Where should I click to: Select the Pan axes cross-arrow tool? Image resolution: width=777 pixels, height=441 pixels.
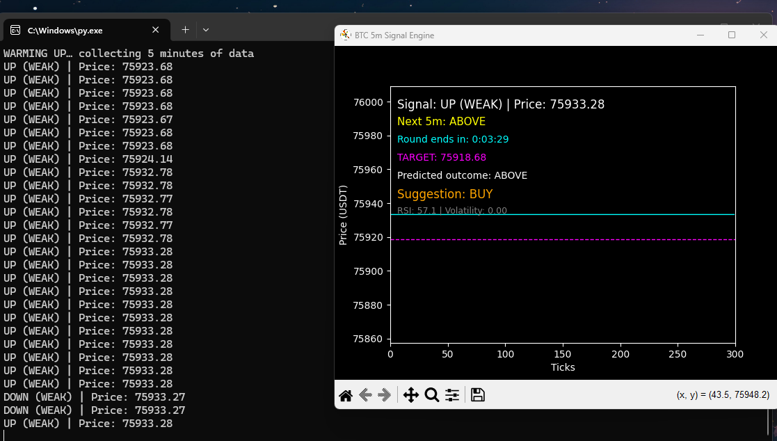click(x=411, y=395)
